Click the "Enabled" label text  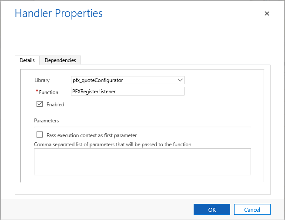[x=55, y=105]
